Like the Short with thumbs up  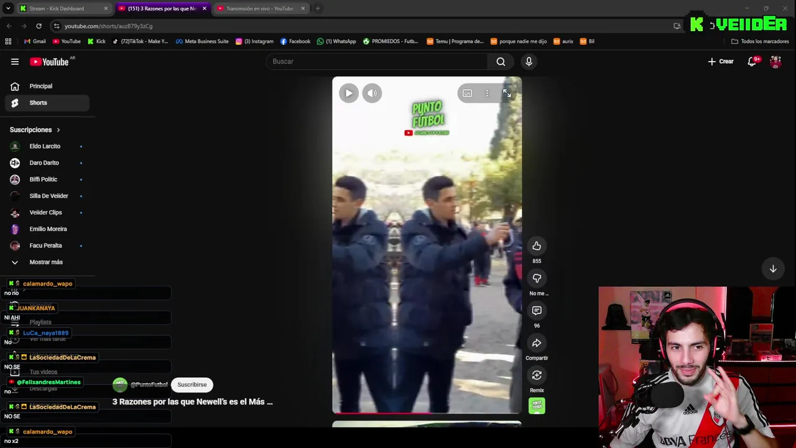tap(537, 246)
